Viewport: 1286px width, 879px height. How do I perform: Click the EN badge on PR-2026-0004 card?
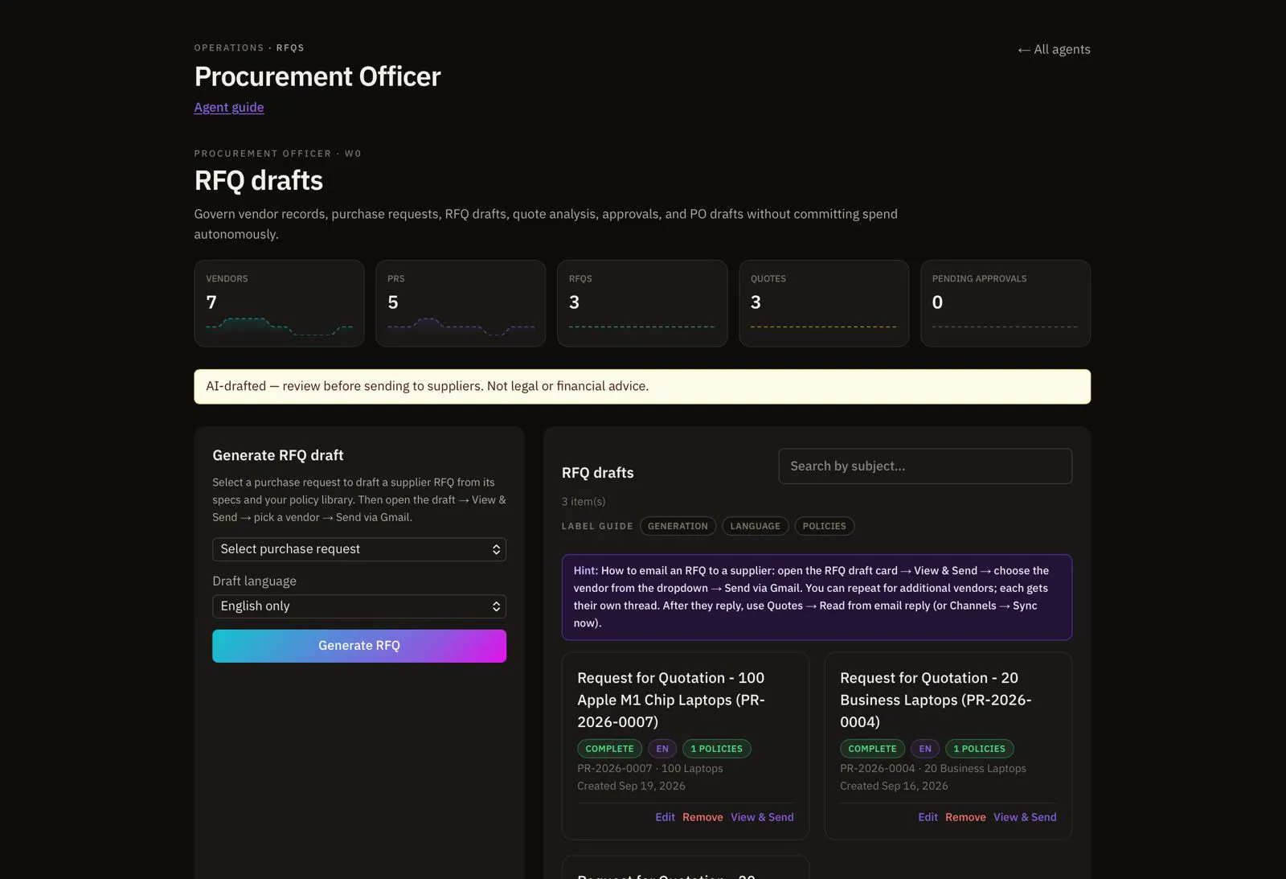(x=925, y=749)
